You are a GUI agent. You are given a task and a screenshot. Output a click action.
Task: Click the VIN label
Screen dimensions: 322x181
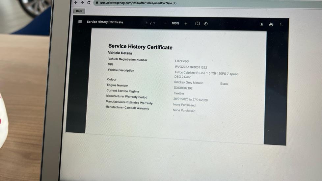110,64
